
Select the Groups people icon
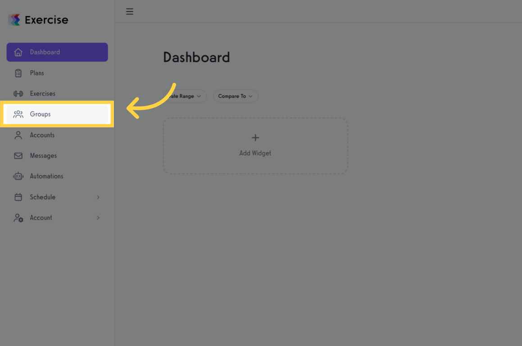click(x=18, y=114)
